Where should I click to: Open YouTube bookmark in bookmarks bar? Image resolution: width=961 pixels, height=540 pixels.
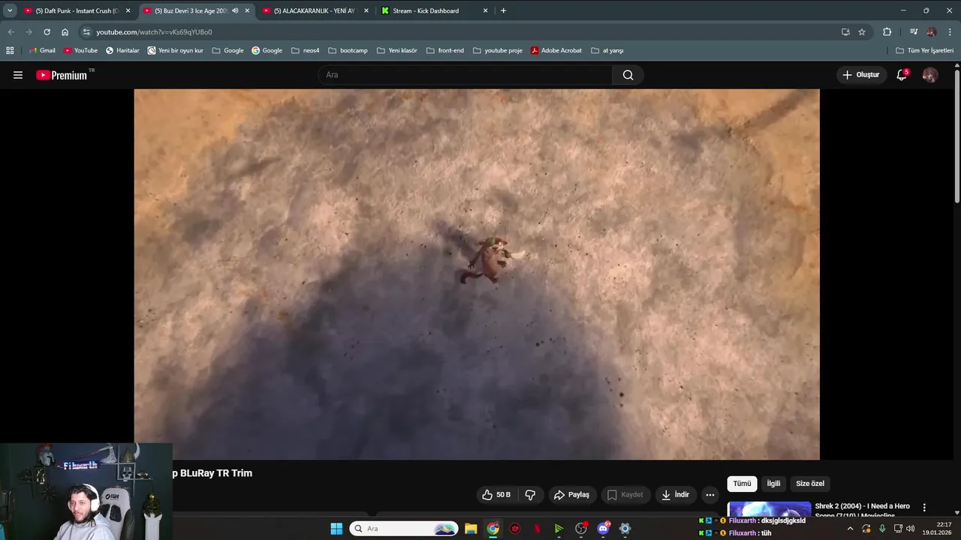pyautogui.click(x=80, y=50)
